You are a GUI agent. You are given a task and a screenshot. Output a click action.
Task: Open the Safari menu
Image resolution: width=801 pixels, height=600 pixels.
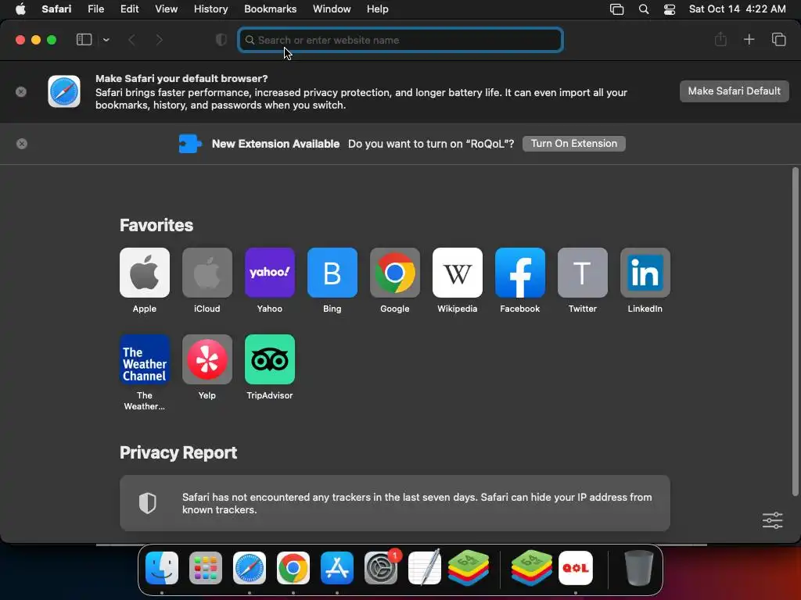click(56, 9)
